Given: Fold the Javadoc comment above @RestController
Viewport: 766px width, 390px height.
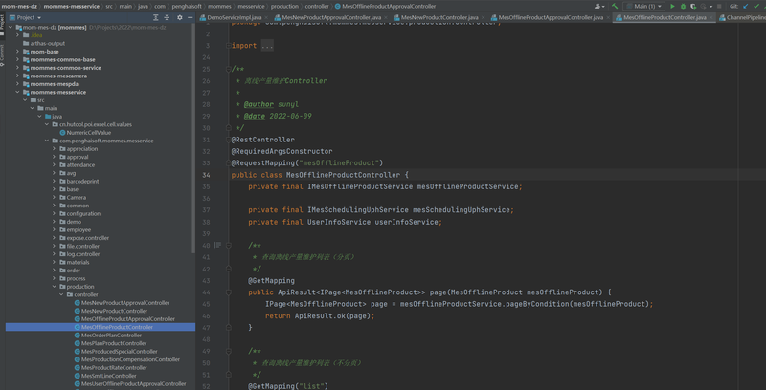Looking at the screenshot, I should pos(229,69).
